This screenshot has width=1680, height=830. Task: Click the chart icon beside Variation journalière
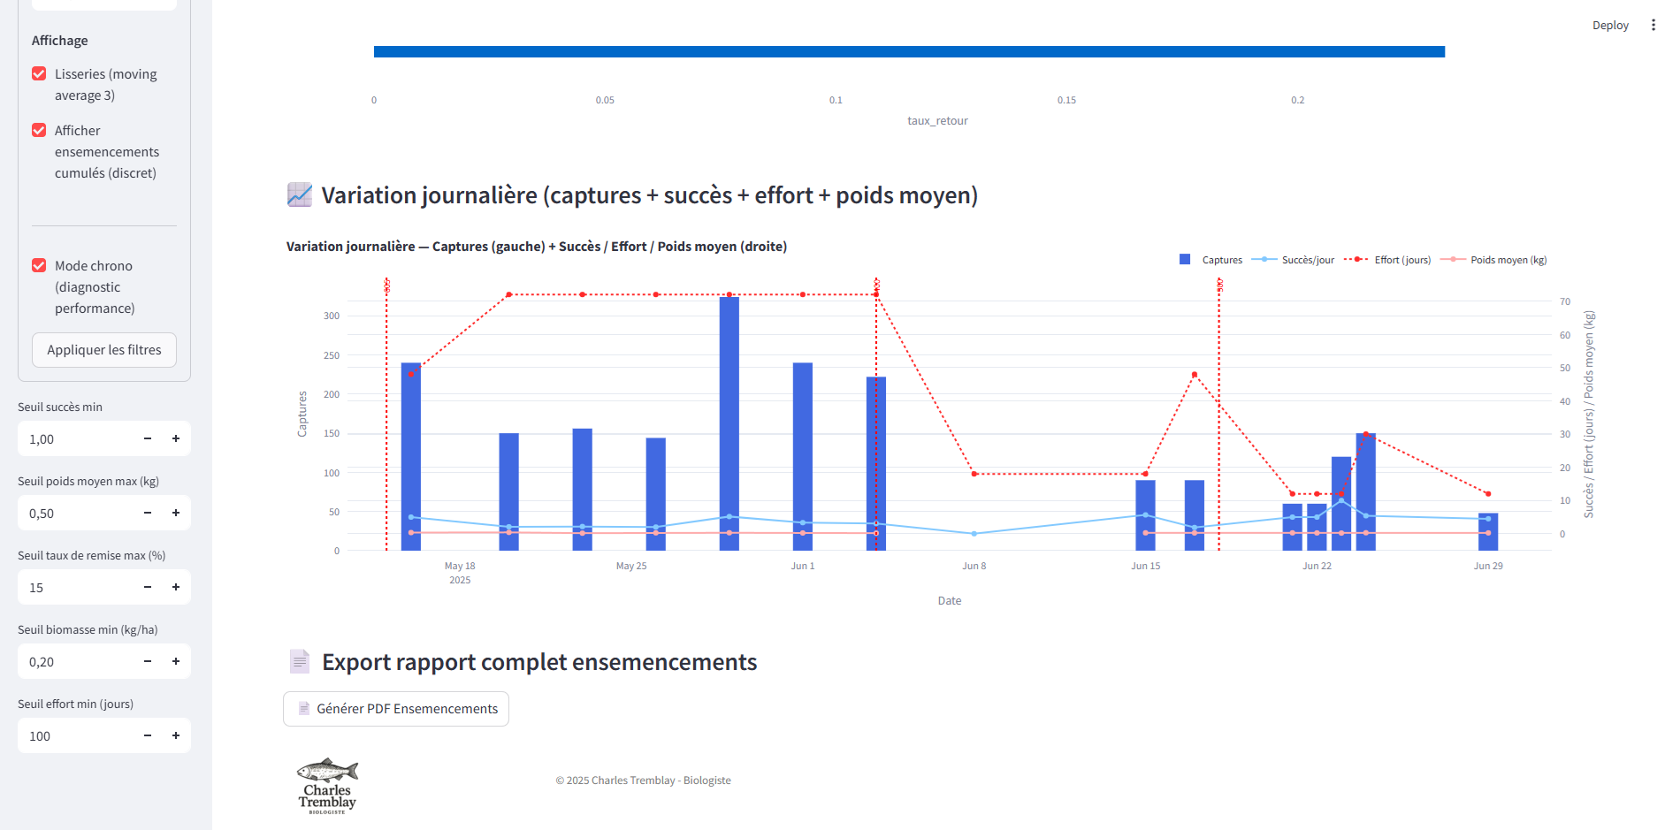coord(300,194)
